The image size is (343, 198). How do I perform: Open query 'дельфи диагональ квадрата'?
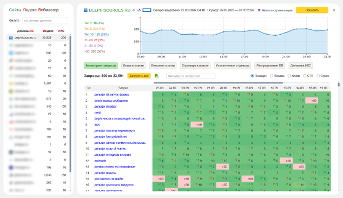(x=114, y=185)
